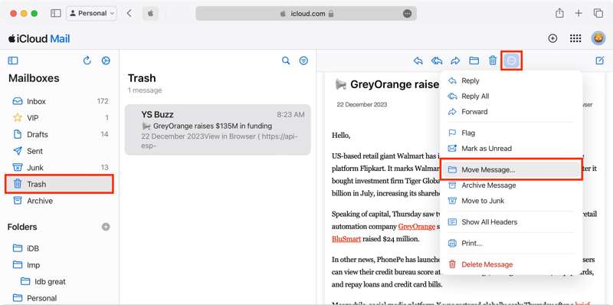Click the move-to-folder toolbar icon

coord(474,61)
